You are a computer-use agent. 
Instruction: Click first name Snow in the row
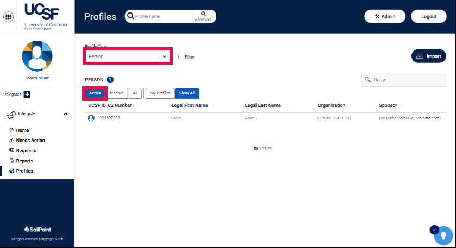tap(176, 118)
